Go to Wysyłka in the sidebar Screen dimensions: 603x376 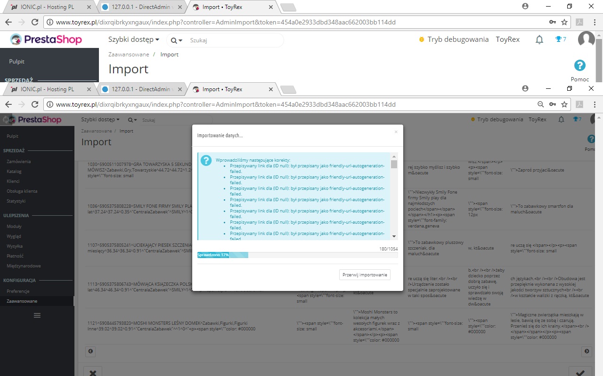click(x=15, y=246)
